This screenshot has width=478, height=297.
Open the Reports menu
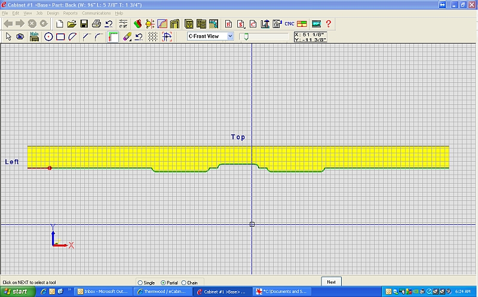click(x=70, y=13)
